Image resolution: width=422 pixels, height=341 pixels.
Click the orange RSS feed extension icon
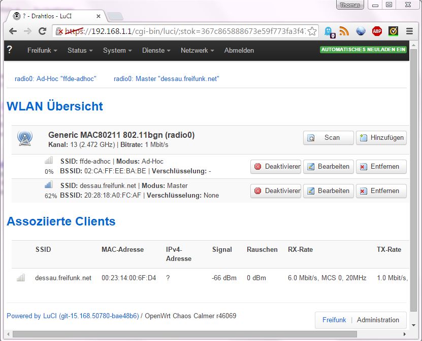pyautogui.click(x=344, y=31)
